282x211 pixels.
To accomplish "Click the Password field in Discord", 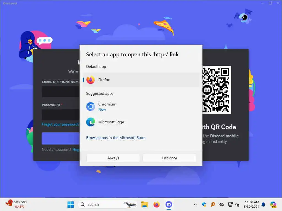I will 61,115.
